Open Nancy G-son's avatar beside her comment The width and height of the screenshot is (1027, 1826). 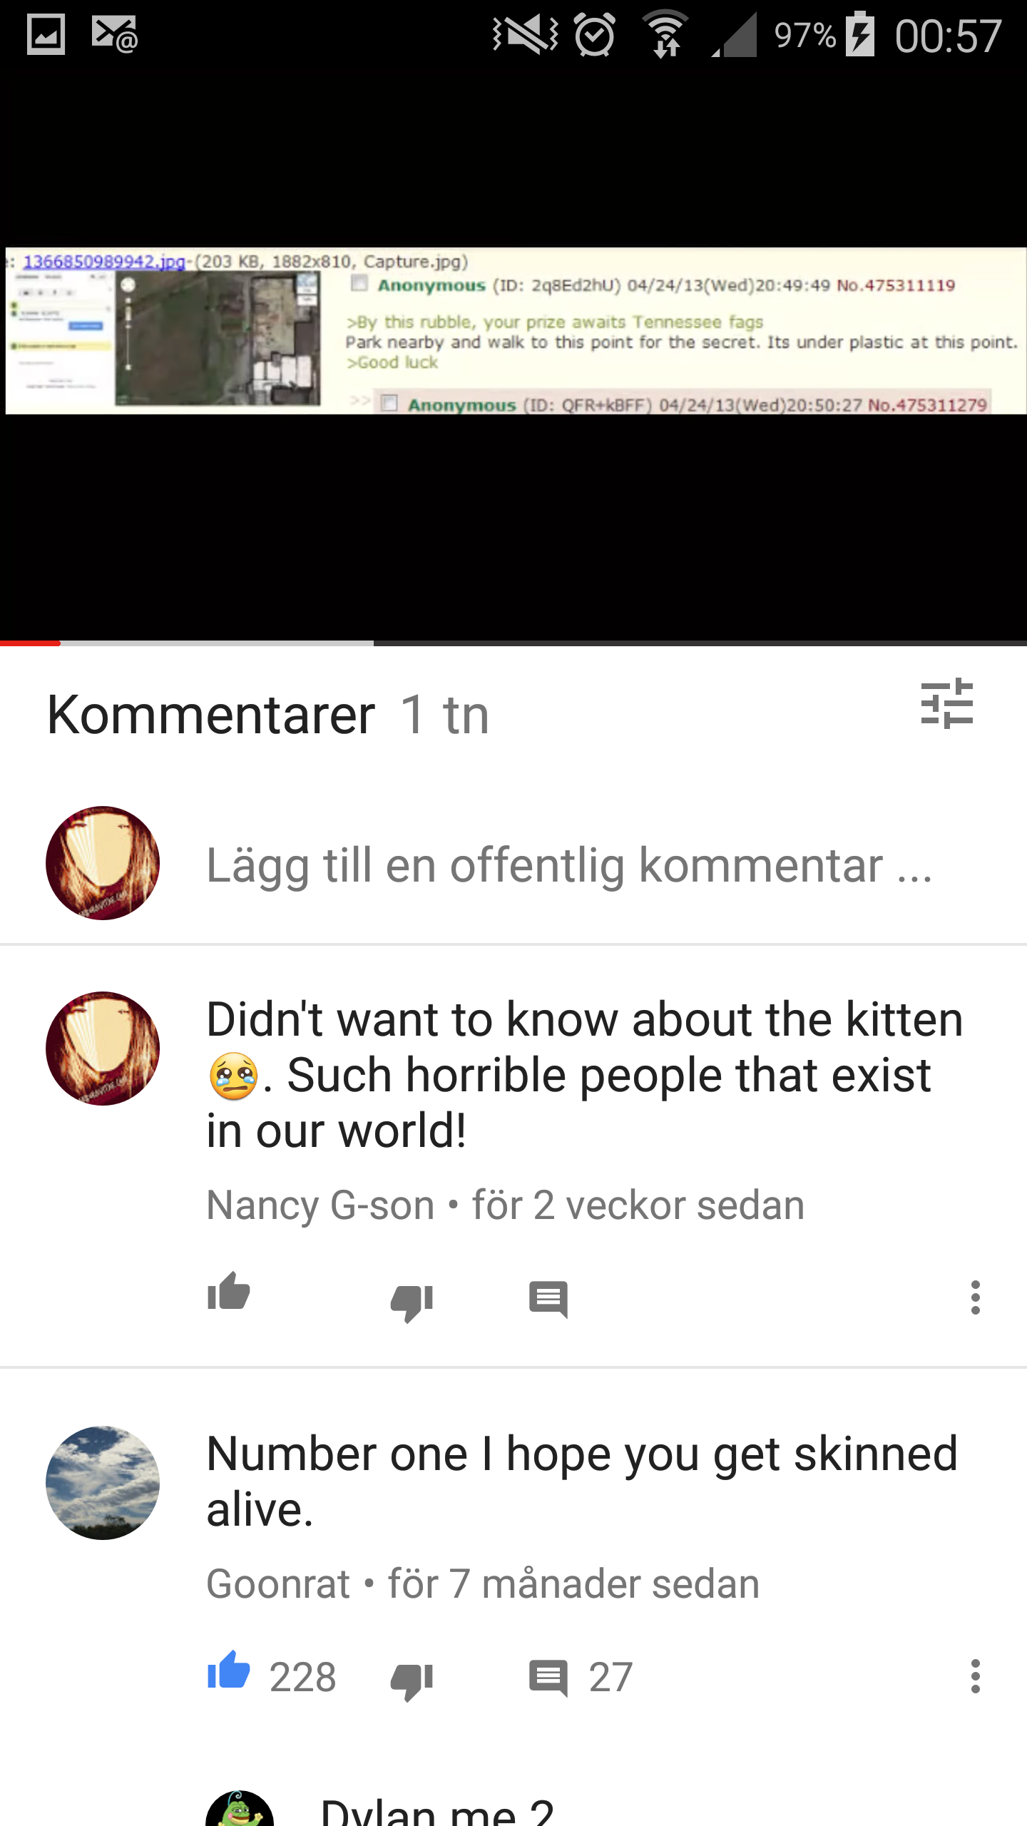click(103, 1049)
